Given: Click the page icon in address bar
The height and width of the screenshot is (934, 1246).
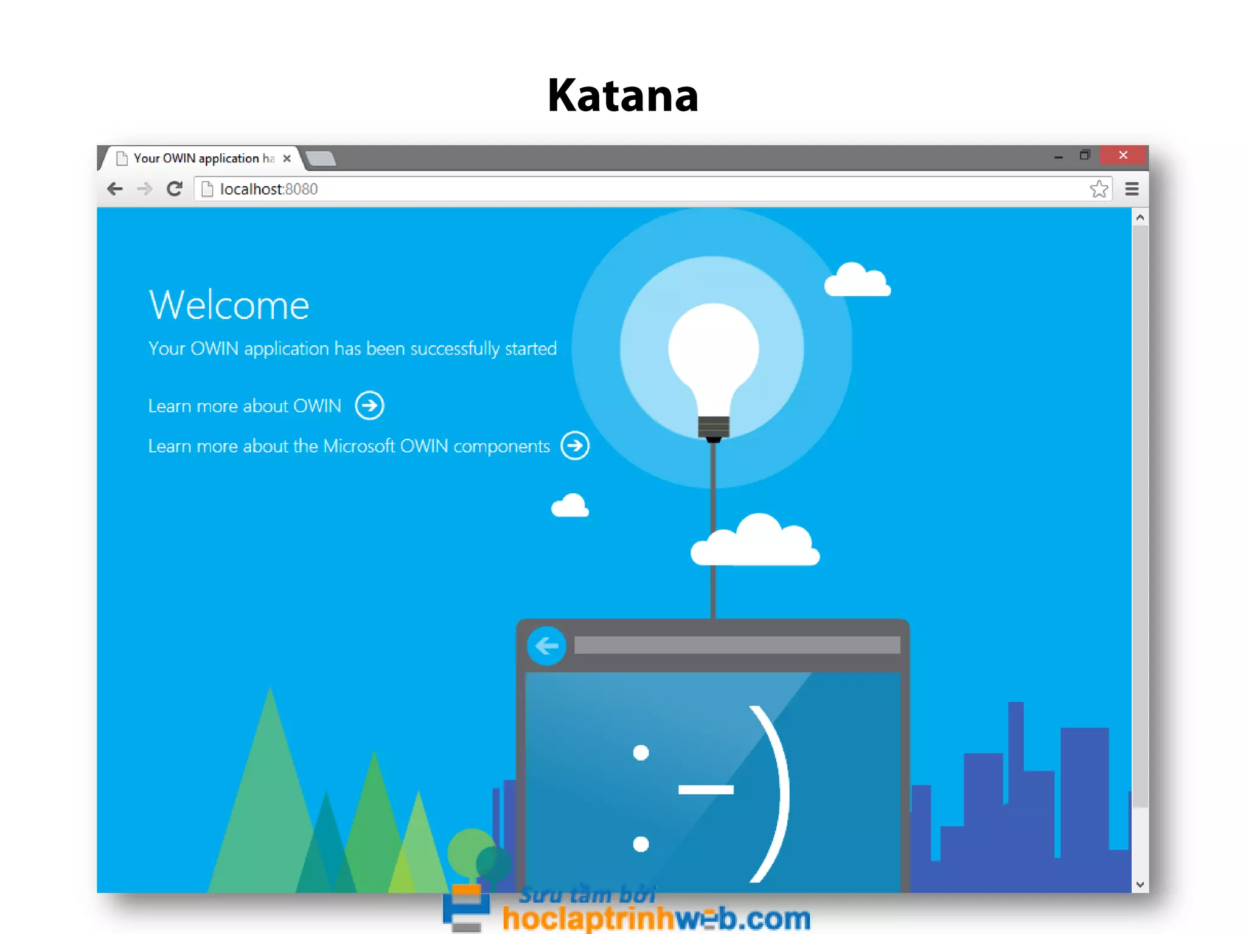Looking at the screenshot, I should [207, 189].
